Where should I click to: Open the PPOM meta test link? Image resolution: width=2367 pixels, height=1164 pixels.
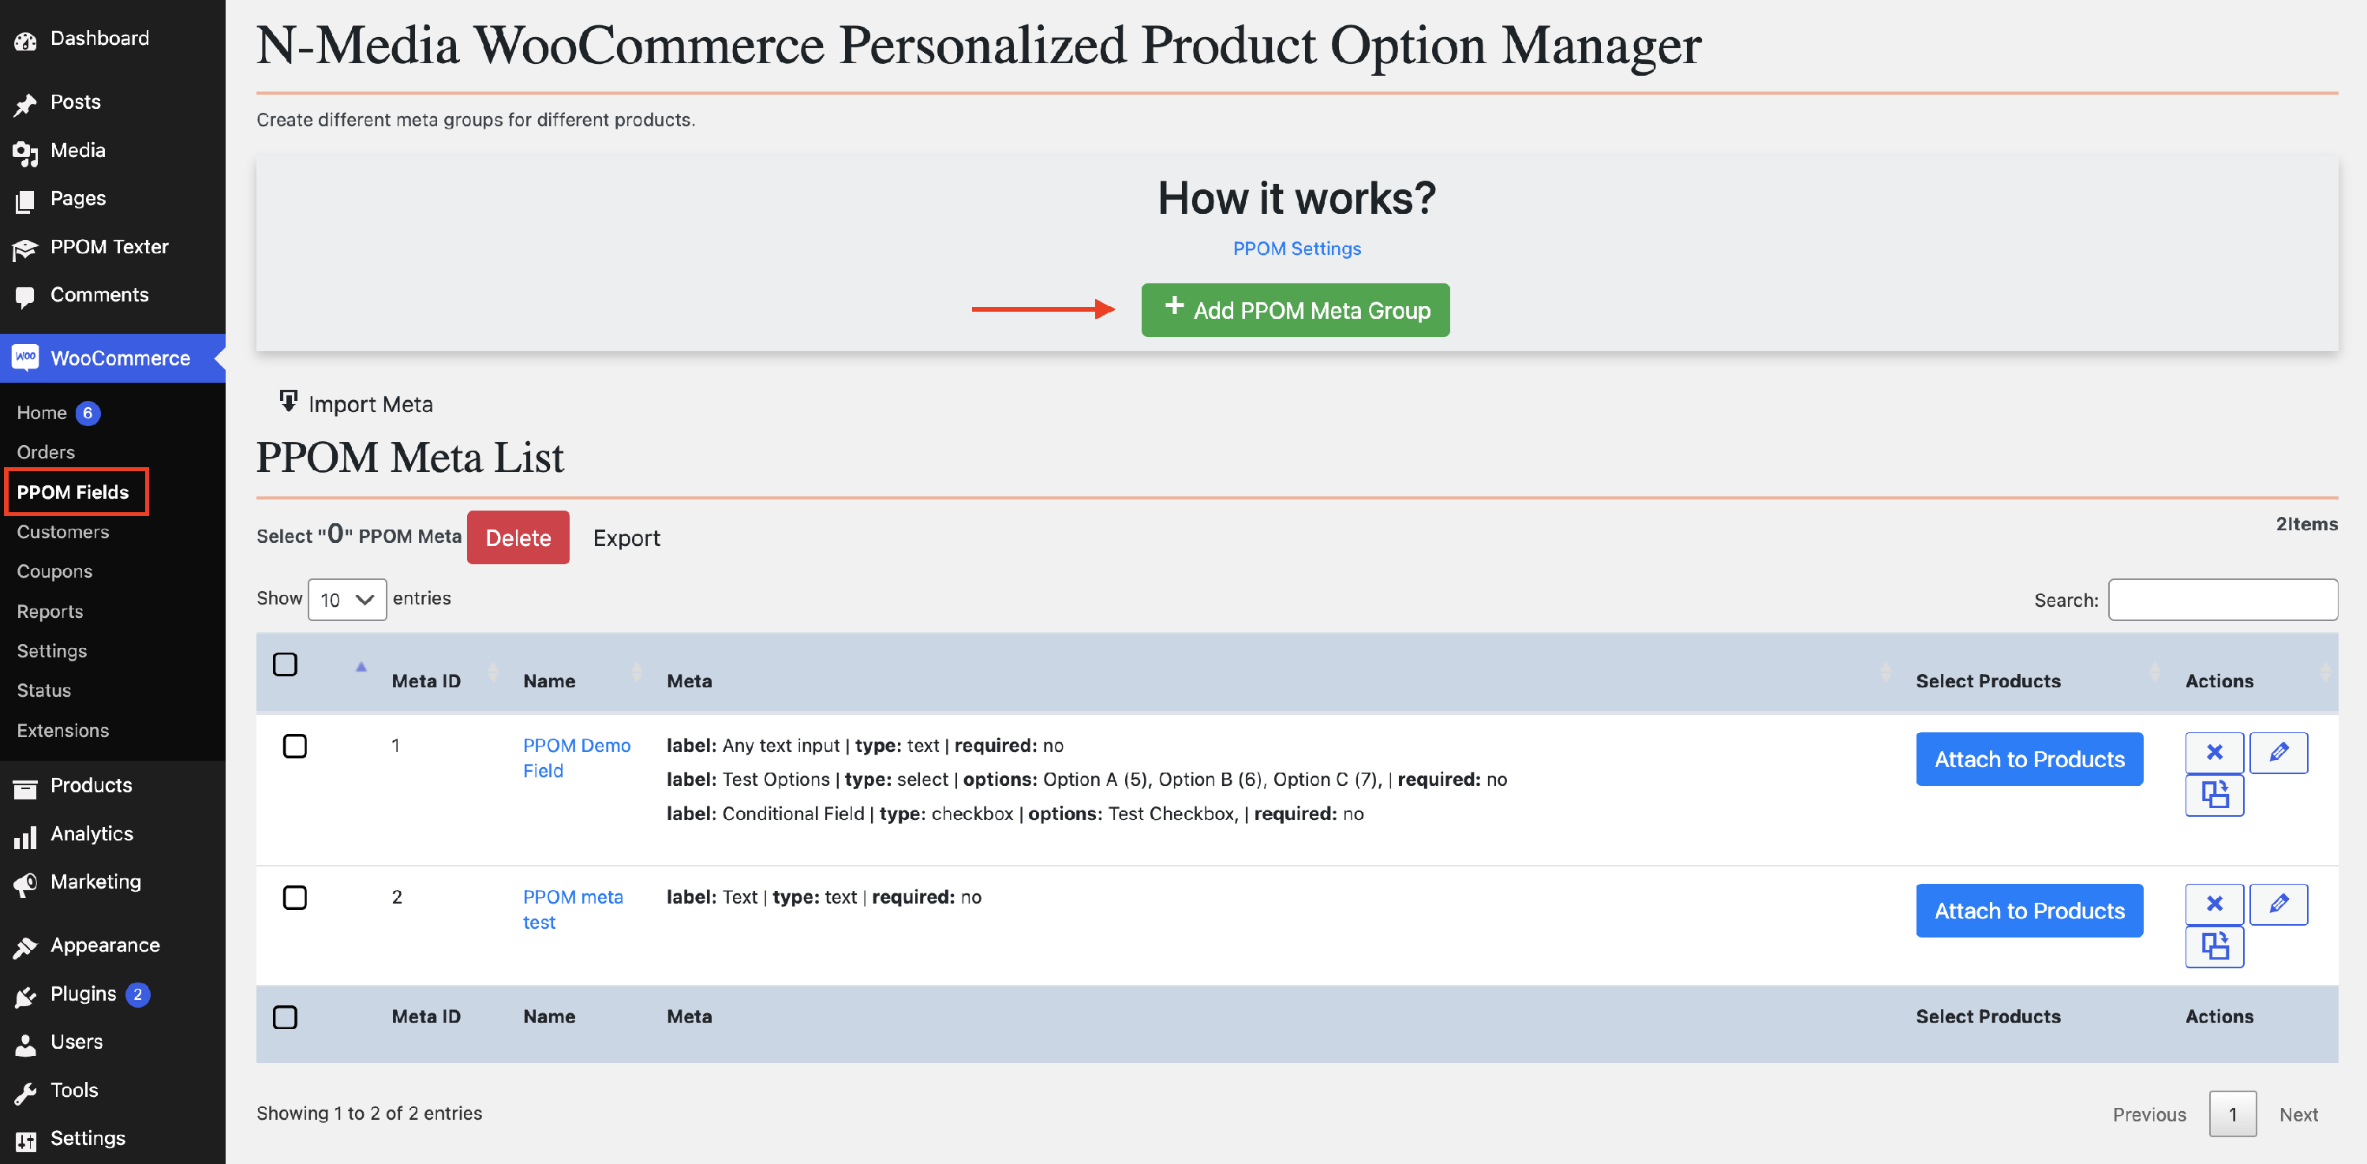point(573,911)
